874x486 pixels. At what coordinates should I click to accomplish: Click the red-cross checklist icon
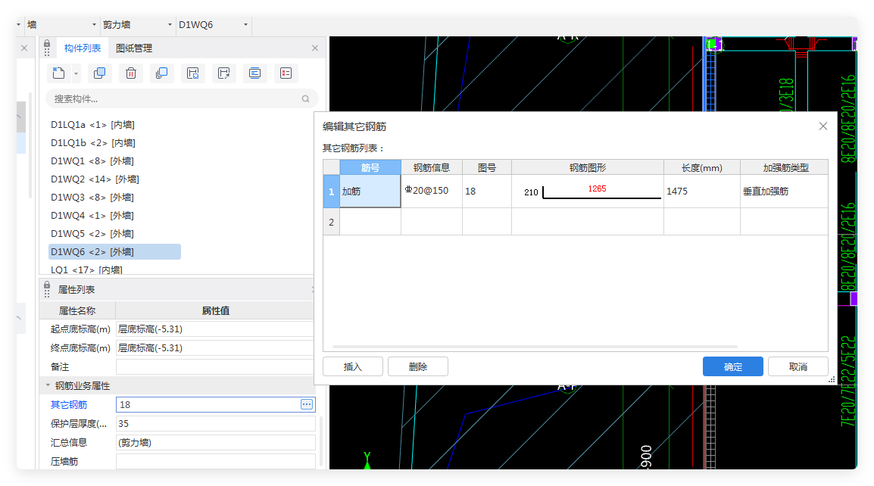[286, 73]
